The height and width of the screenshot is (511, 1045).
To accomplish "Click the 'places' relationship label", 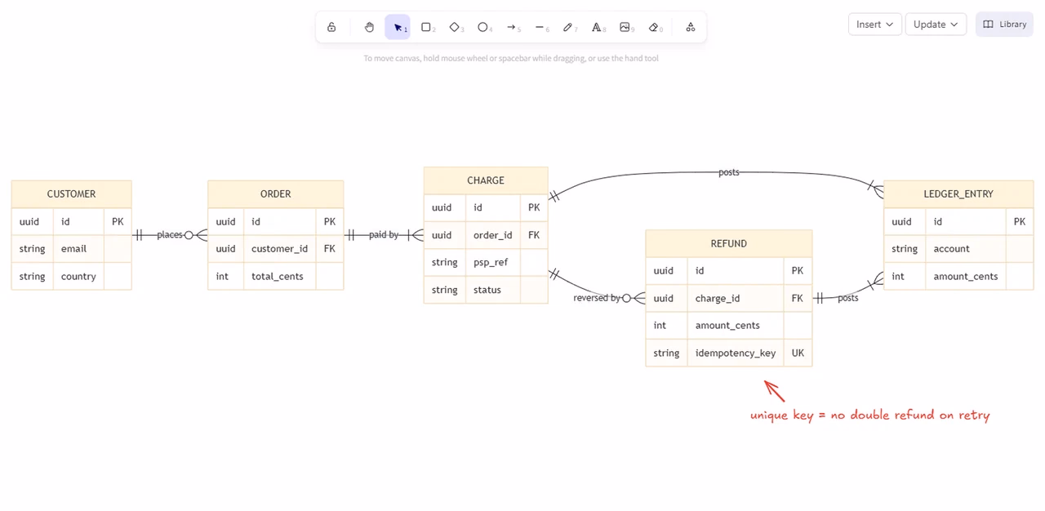I will click(170, 235).
